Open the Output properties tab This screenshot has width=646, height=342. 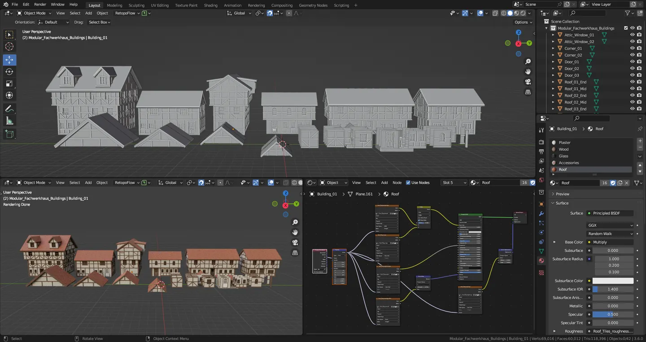click(541, 152)
